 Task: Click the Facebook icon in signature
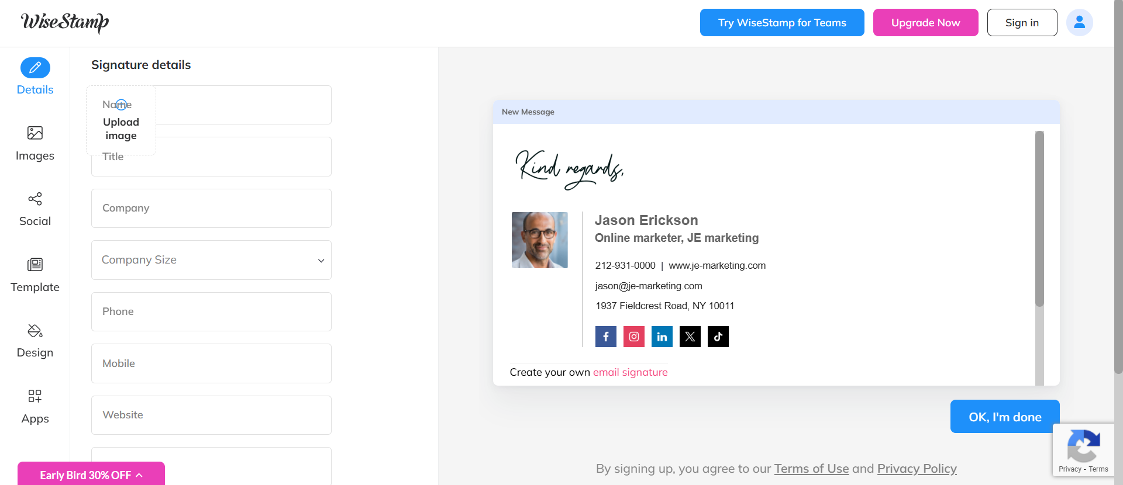(x=605, y=337)
